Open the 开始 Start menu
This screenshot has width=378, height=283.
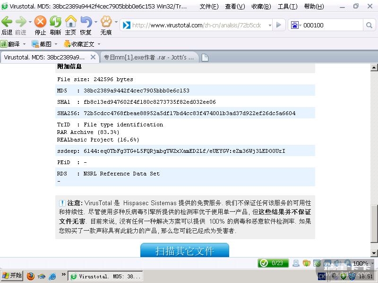(12, 276)
